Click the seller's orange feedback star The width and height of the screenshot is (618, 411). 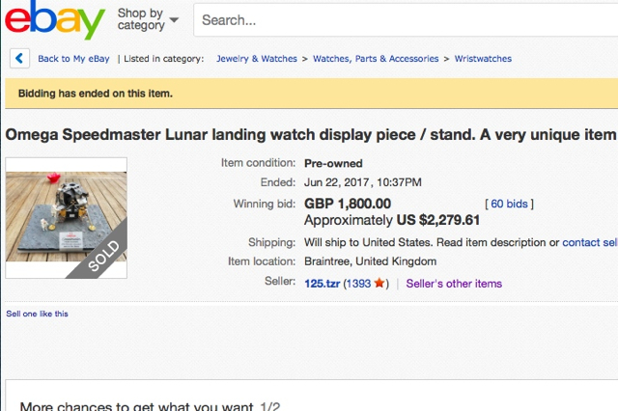(379, 284)
